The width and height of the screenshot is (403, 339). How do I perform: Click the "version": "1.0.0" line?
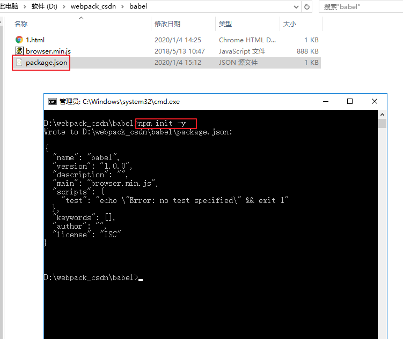[x=92, y=166]
